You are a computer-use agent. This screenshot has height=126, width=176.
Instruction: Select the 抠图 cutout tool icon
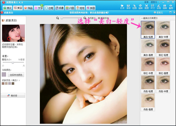[x=135, y=7]
